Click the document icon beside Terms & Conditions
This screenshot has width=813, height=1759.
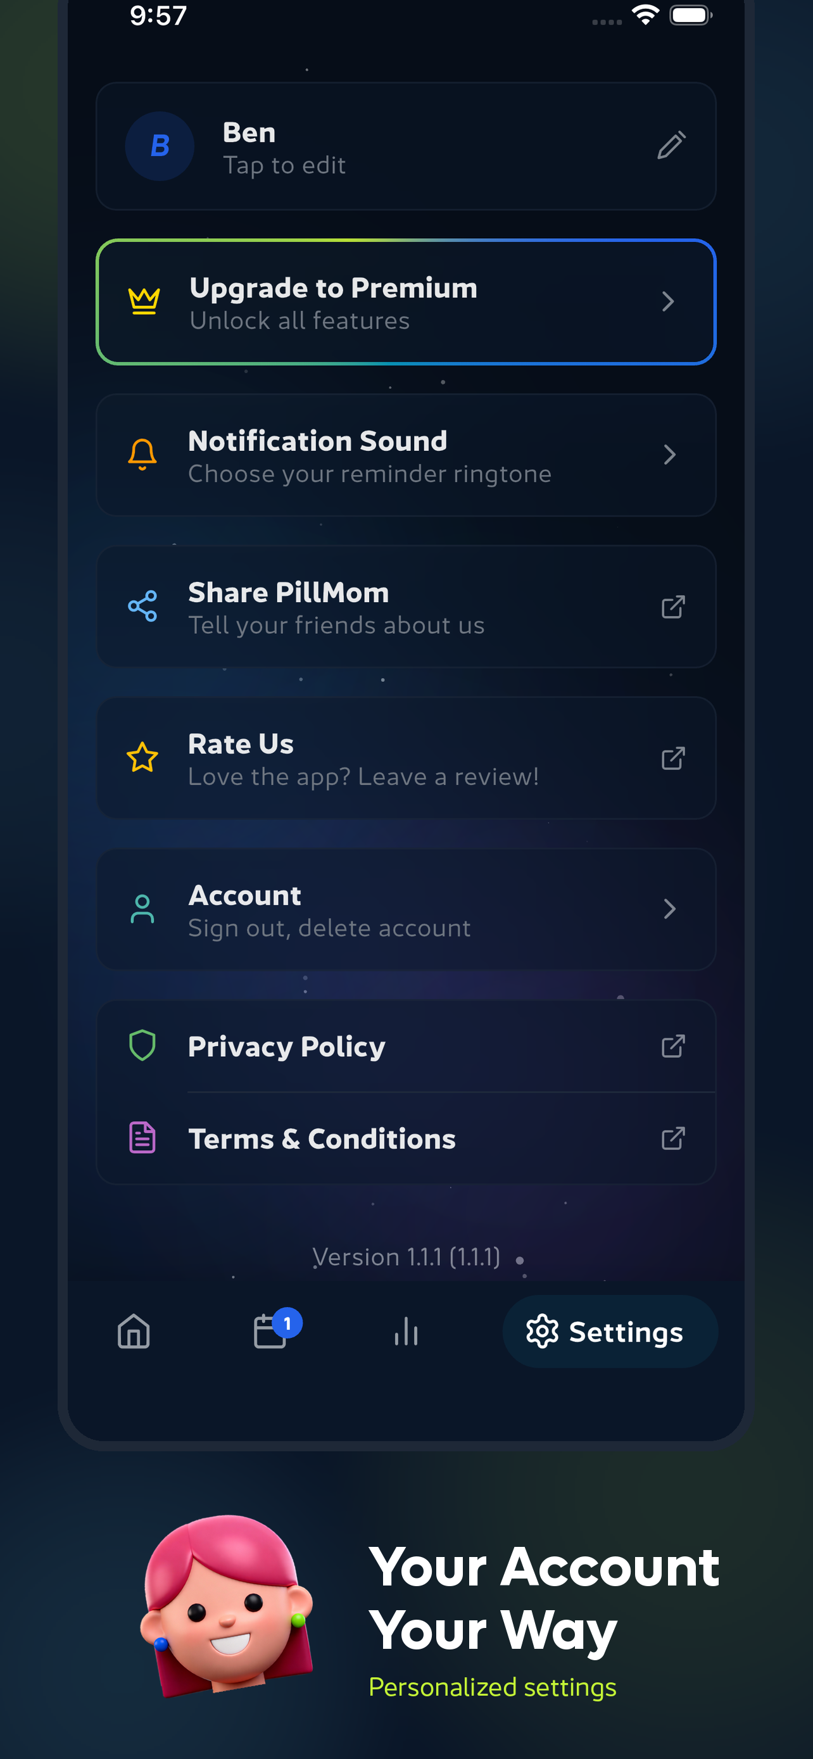tap(142, 1138)
